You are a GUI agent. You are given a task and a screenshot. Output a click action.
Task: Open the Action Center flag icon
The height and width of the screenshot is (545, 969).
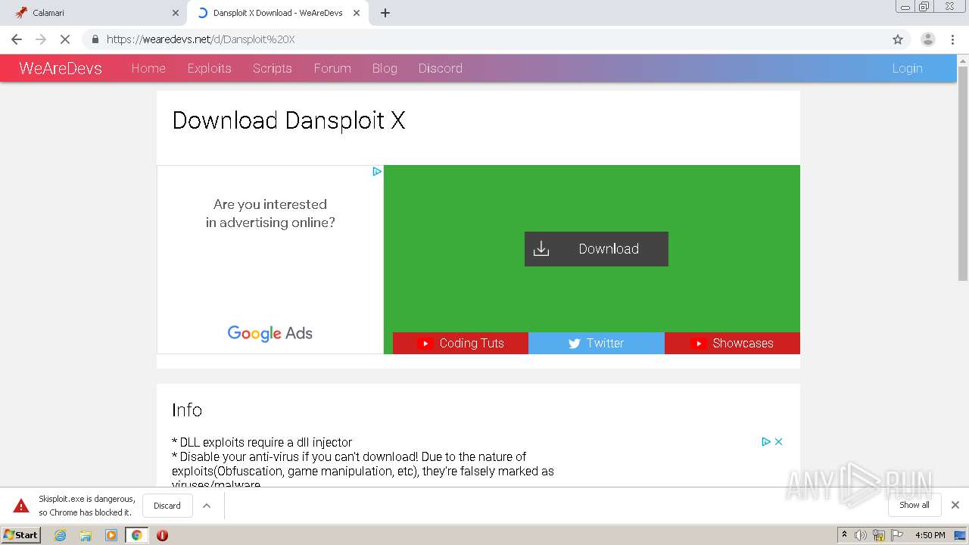896,535
